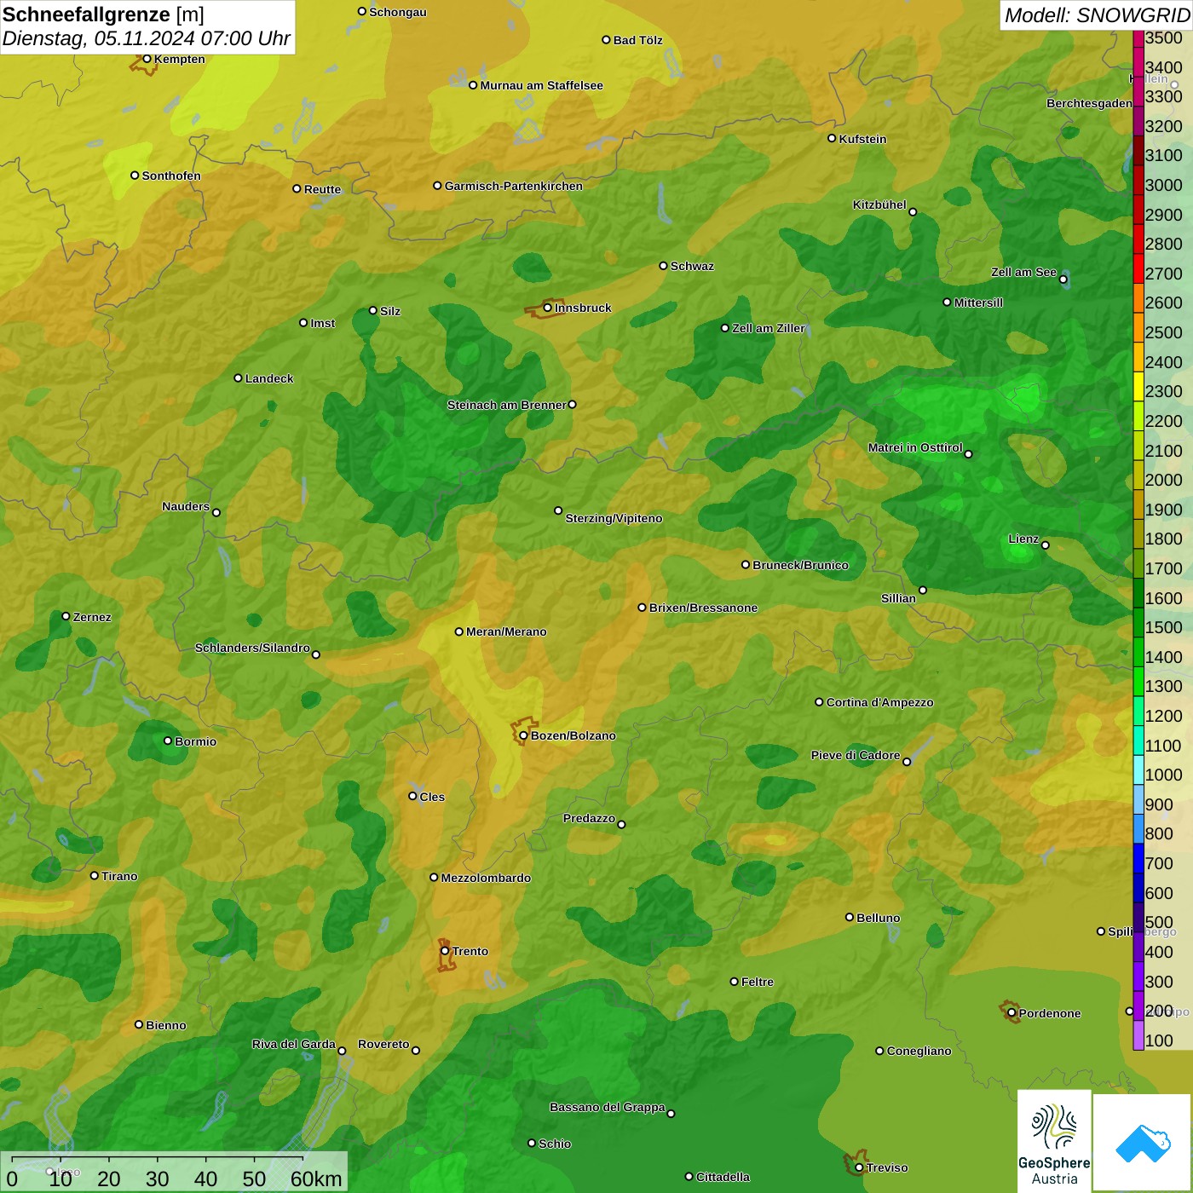Click the blue cloud logo icon
1193x1193 pixels.
pyautogui.click(x=1143, y=1144)
